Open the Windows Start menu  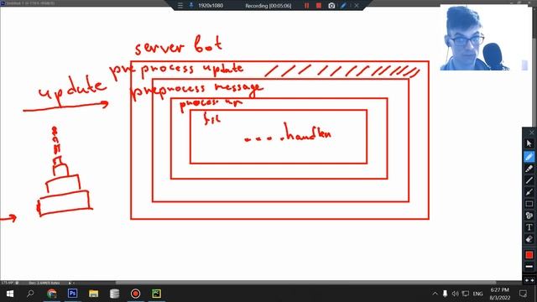tap(10, 294)
